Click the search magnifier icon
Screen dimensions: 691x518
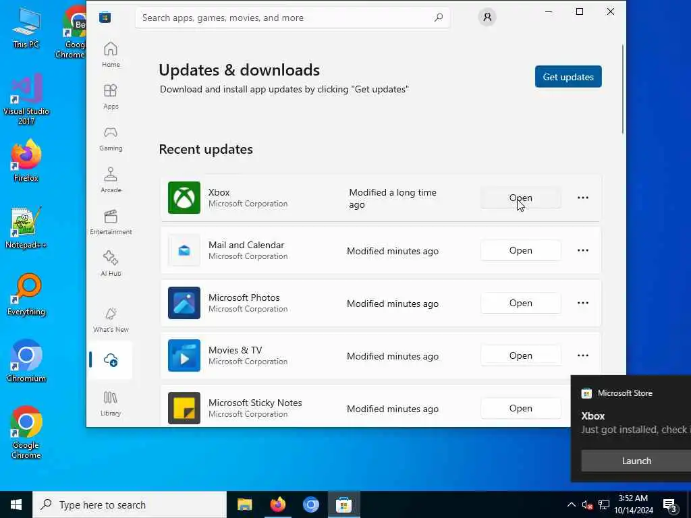(439, 18)
